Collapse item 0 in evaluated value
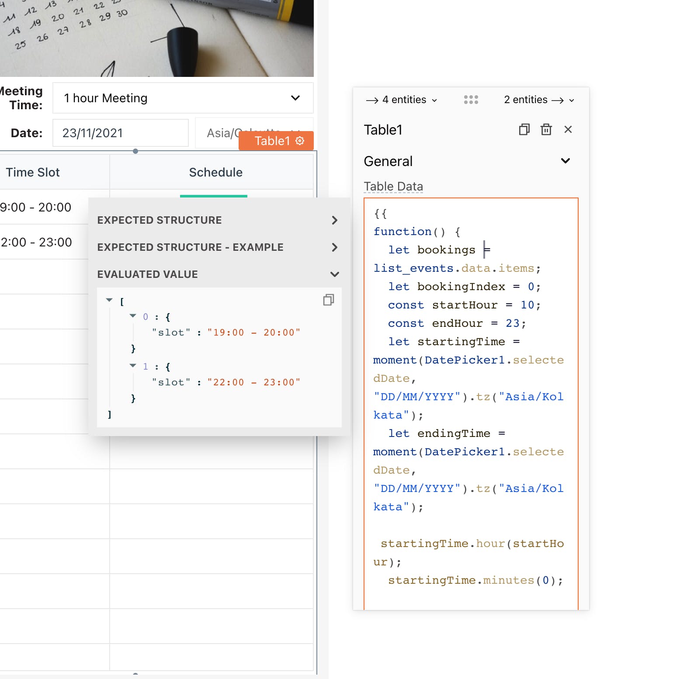 133,316
